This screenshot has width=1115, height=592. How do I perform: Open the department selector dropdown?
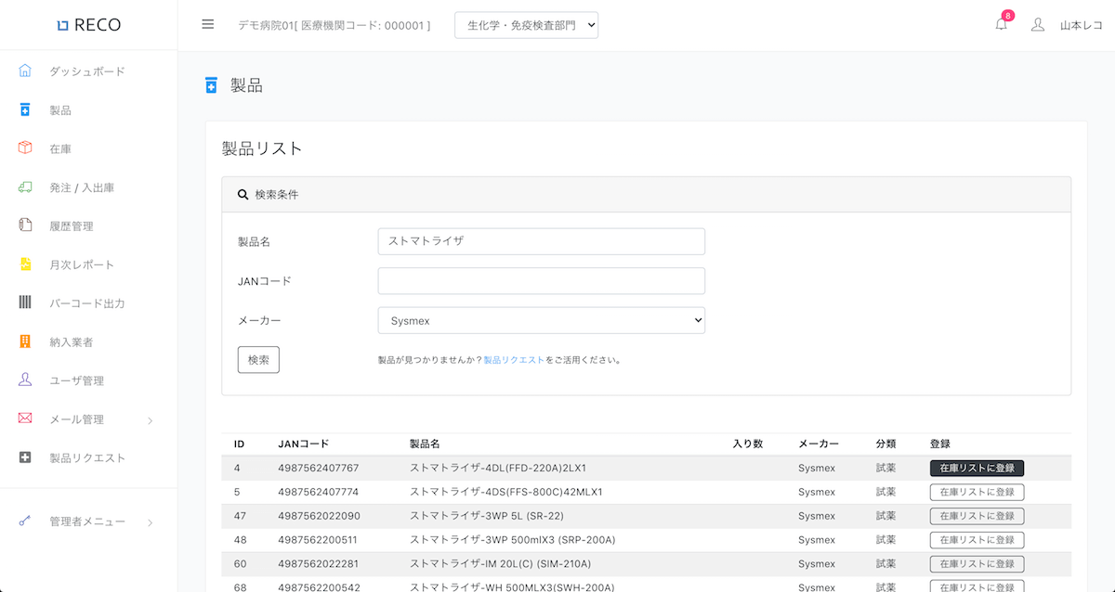(526, 25)
